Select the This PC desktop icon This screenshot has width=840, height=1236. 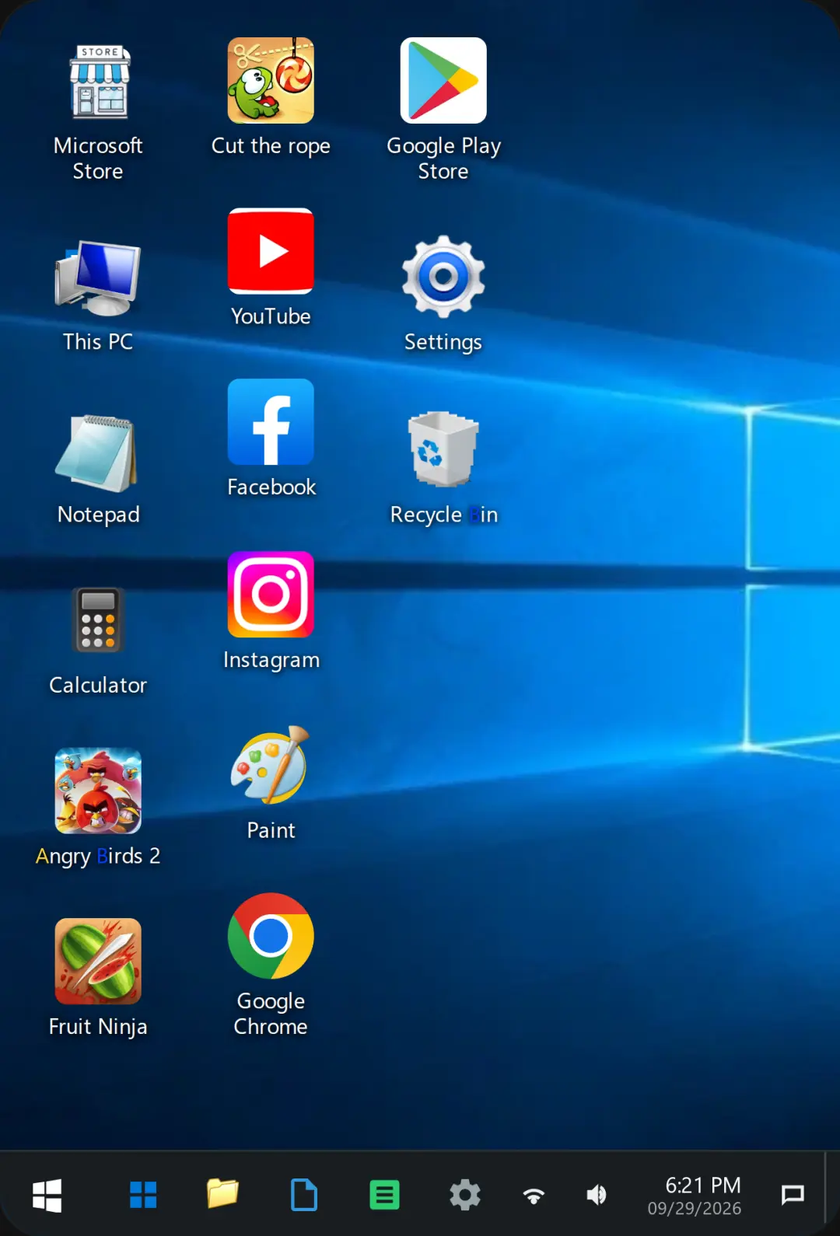[98, 278]
